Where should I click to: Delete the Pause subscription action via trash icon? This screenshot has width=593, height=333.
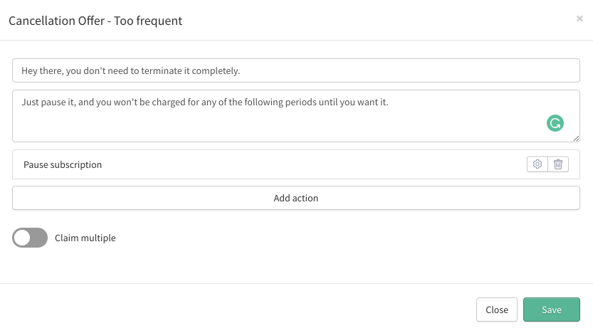(558, 164)
